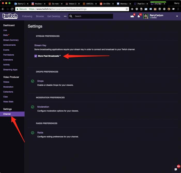Select Channel under Settings sidebar

pos(12,114)
